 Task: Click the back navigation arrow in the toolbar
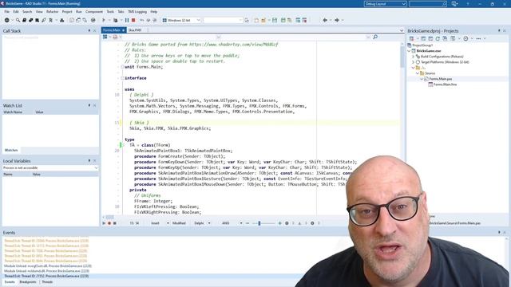(x=325, y=20)
